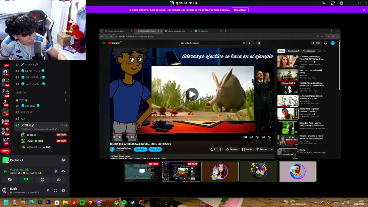Dislike the video with thumbs down
The image size is (368, 207).
pyautogui.click(x=220, y=149)
